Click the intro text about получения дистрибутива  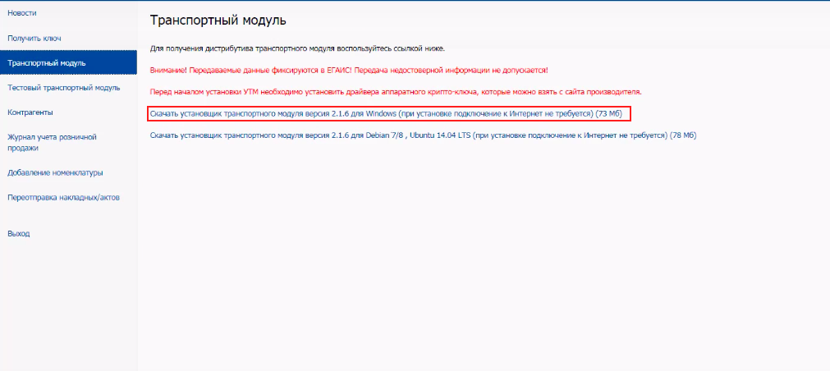click(x=297, y=48)
